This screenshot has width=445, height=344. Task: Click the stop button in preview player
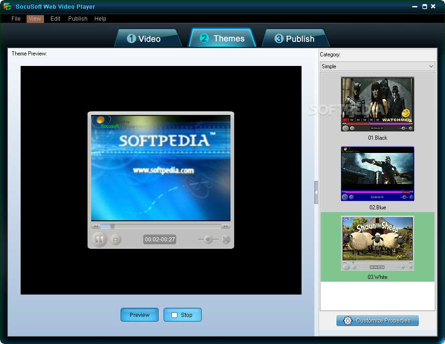(x=115, y=240)
